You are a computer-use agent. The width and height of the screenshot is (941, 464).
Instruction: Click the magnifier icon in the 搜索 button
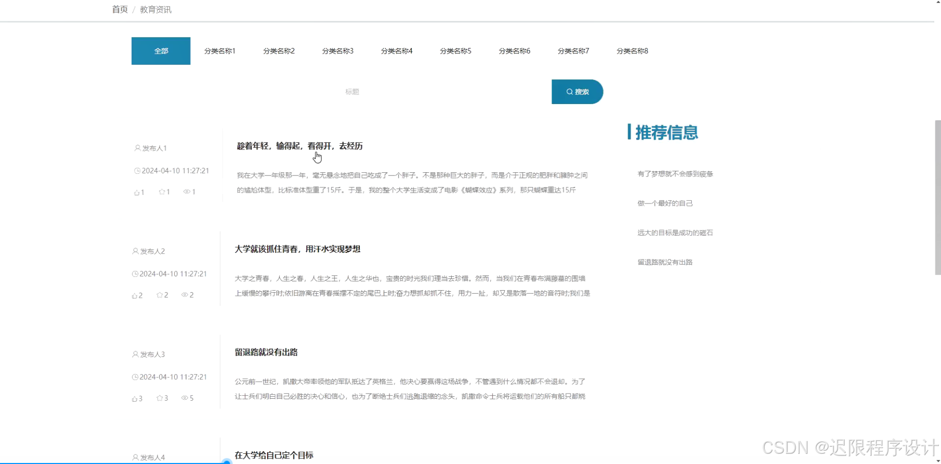pos(569,92)
